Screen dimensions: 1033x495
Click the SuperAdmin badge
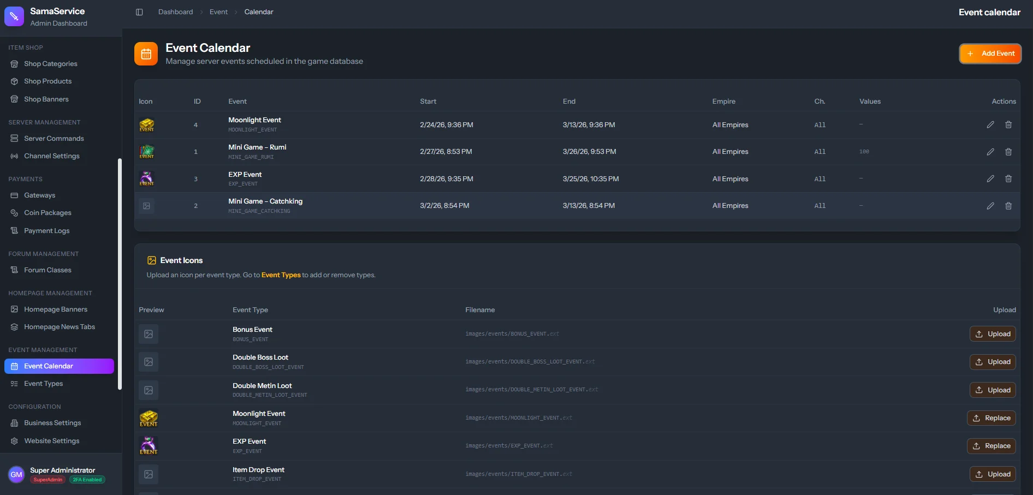(x=48, y=480)
